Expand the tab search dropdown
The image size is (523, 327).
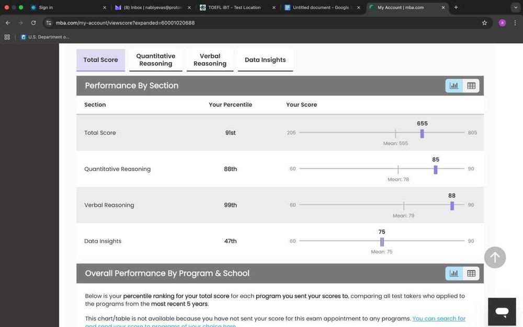coord(515,7)
